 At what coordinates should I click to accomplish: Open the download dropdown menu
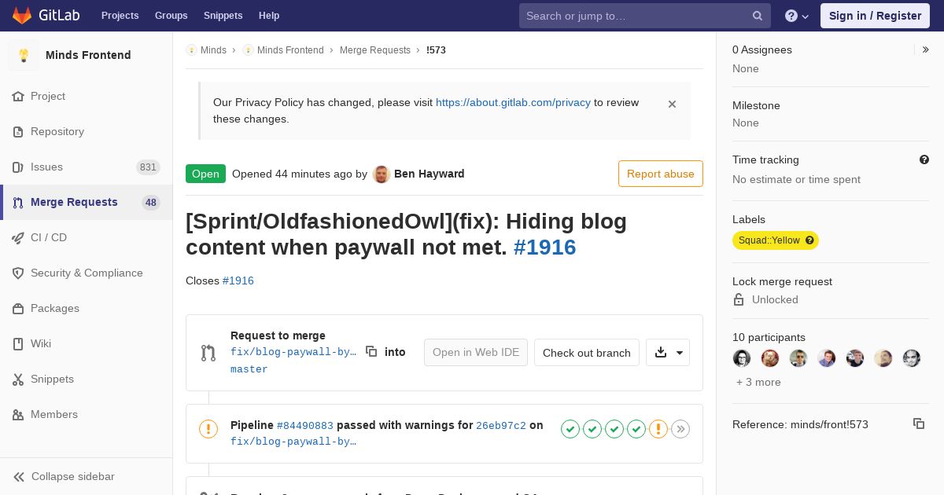[x=668, y=353]
